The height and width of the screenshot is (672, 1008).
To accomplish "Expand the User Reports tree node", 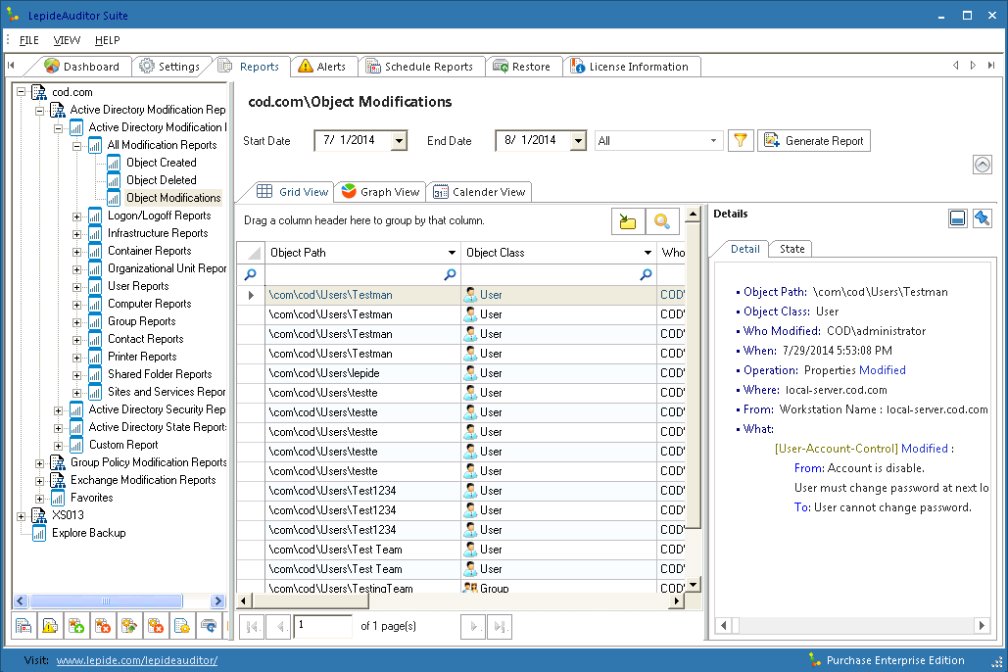I will (x=76, y=287).
